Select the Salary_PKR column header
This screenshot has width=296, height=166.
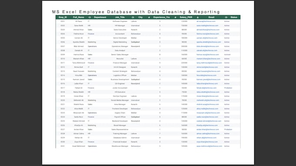point(186,17)
